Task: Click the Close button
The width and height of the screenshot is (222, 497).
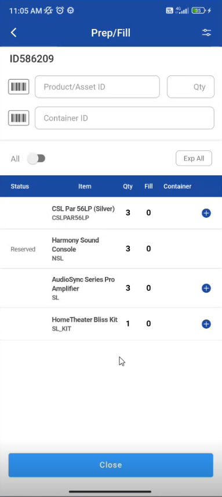Action: coord(111,465)
